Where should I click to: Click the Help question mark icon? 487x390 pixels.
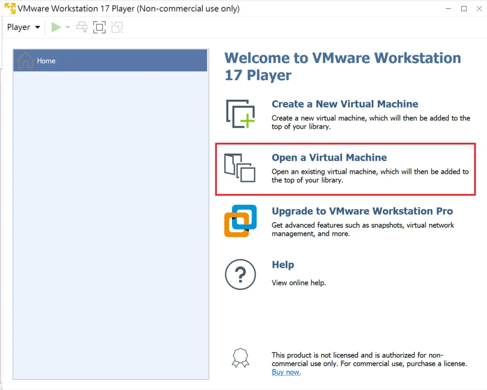[240, 275]
